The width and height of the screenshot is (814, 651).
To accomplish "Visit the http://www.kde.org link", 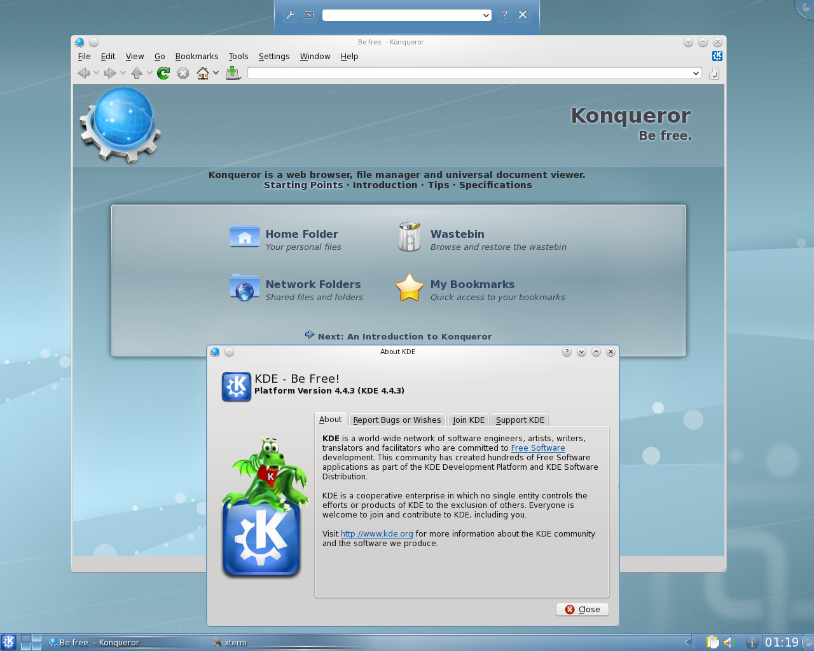I will click(x=377, y=534).
